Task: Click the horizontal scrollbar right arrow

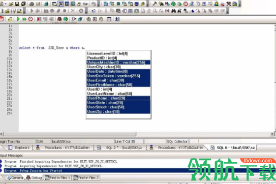Action: pos(272,134)
